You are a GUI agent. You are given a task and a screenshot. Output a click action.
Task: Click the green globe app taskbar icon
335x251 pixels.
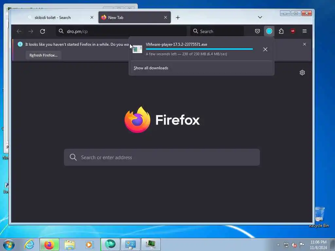(x=110, y=244)
